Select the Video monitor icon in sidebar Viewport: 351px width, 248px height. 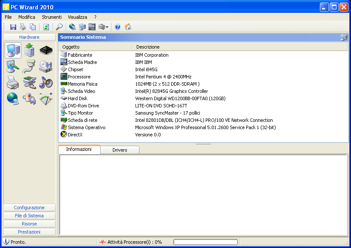click(13, 66)
